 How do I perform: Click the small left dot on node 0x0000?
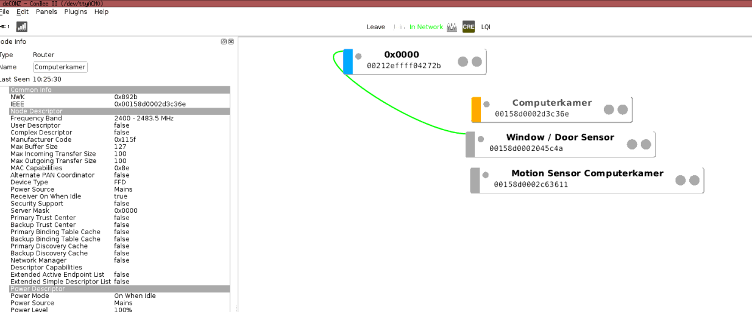(x=358, y=56)
